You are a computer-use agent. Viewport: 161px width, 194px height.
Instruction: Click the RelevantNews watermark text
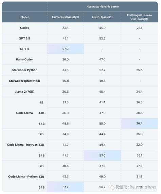point(143,187)
